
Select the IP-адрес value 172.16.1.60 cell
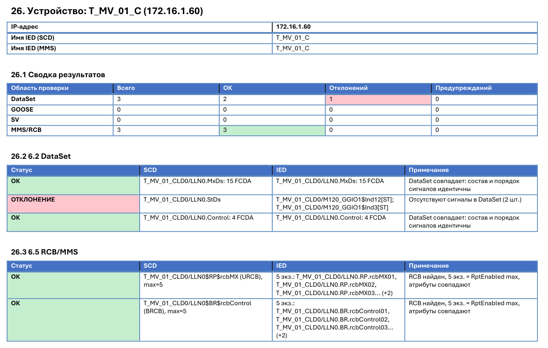click(x=405, y=27)
